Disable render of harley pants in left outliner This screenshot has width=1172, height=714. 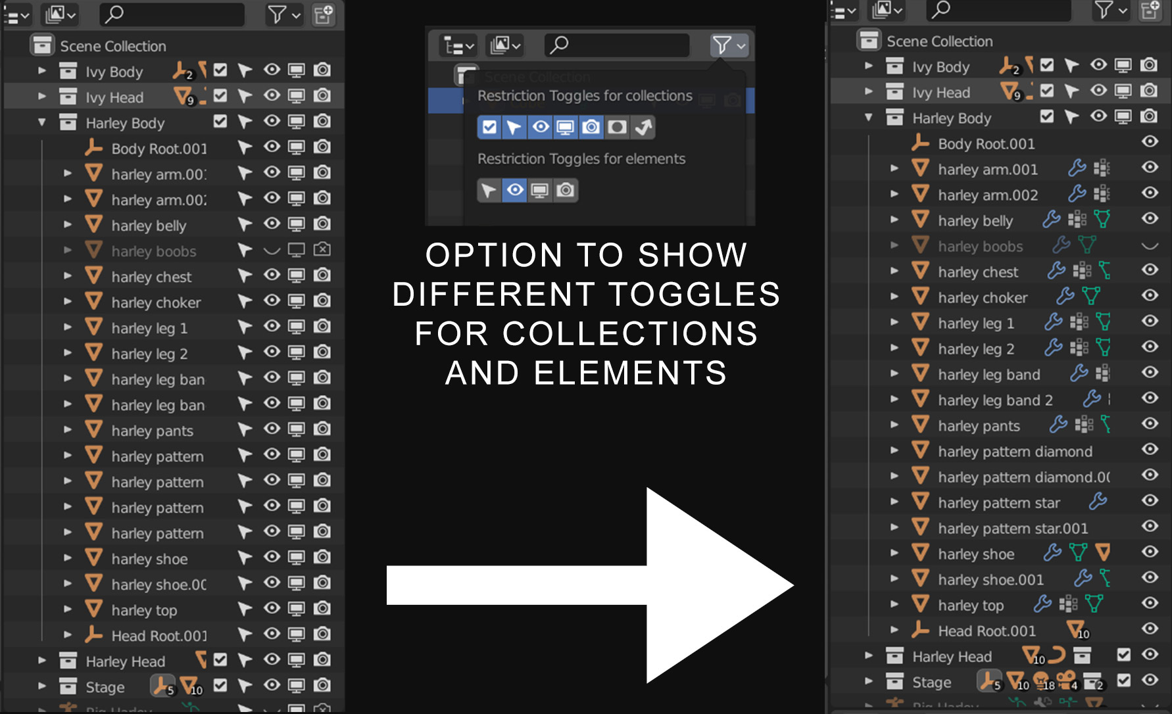(x=322, y=429)
